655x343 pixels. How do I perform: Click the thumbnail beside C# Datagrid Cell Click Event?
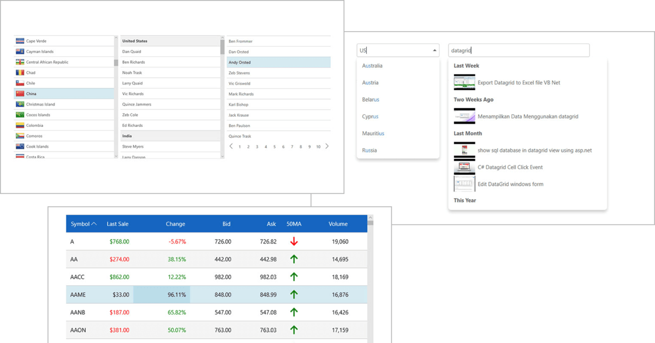464,167
